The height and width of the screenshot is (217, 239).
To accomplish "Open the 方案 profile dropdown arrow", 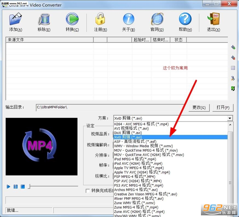I will tap(230, 118).
